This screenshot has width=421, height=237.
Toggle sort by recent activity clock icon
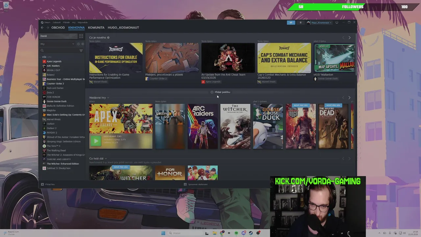(78, 44)
